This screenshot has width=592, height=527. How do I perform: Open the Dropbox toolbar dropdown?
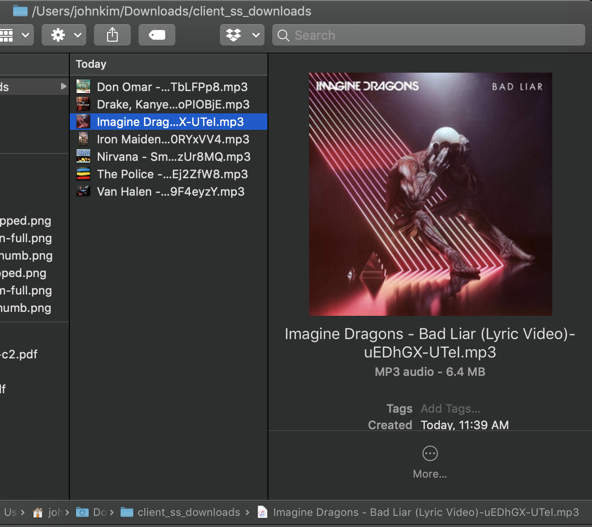242,35
